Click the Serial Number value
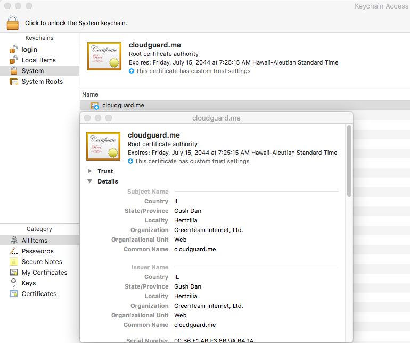410x343 pixels. [x=214, y=341]
